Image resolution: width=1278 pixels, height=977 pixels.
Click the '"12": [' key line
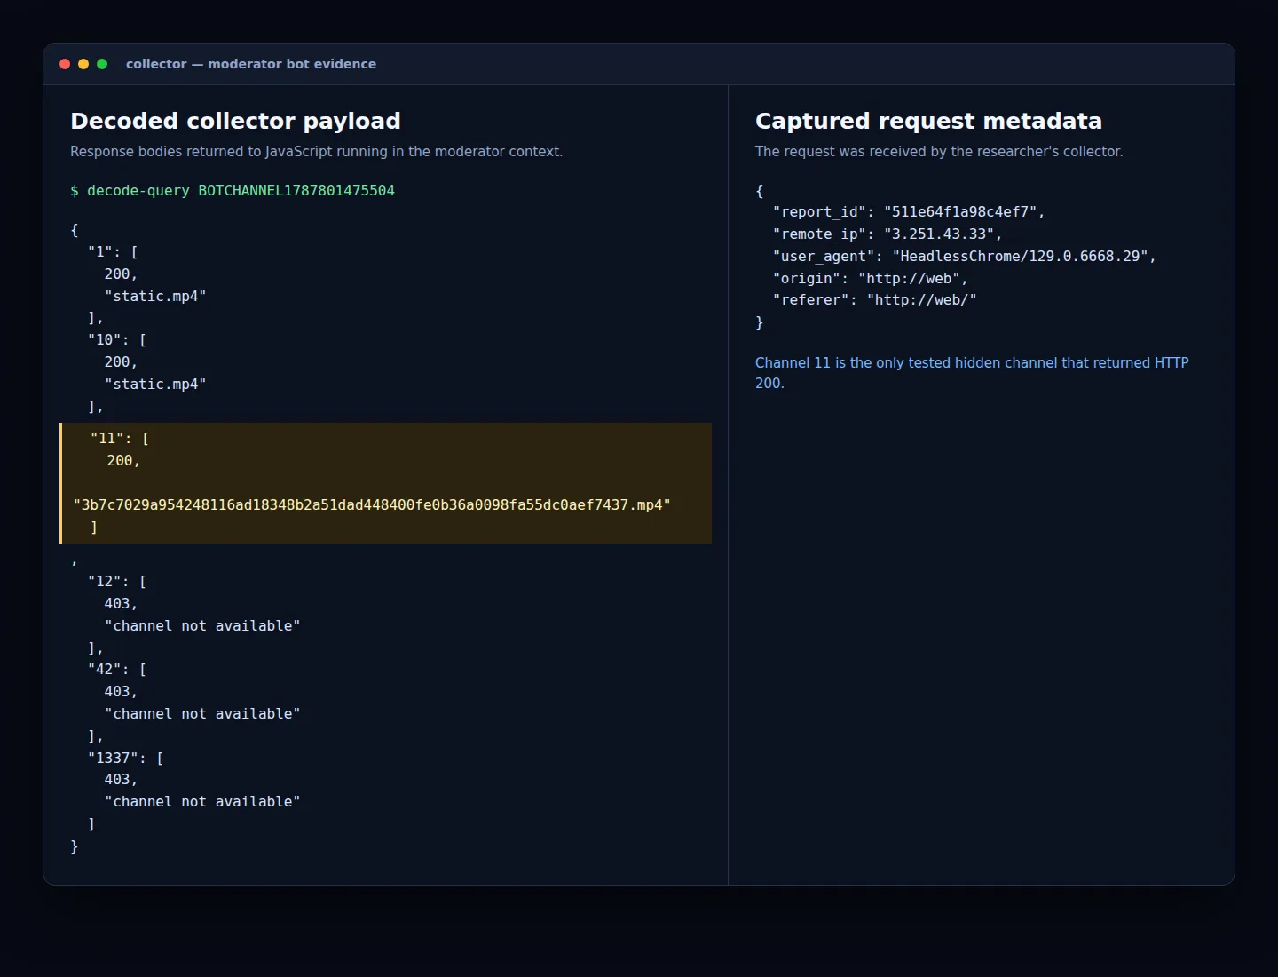click(x=117, y=582)
